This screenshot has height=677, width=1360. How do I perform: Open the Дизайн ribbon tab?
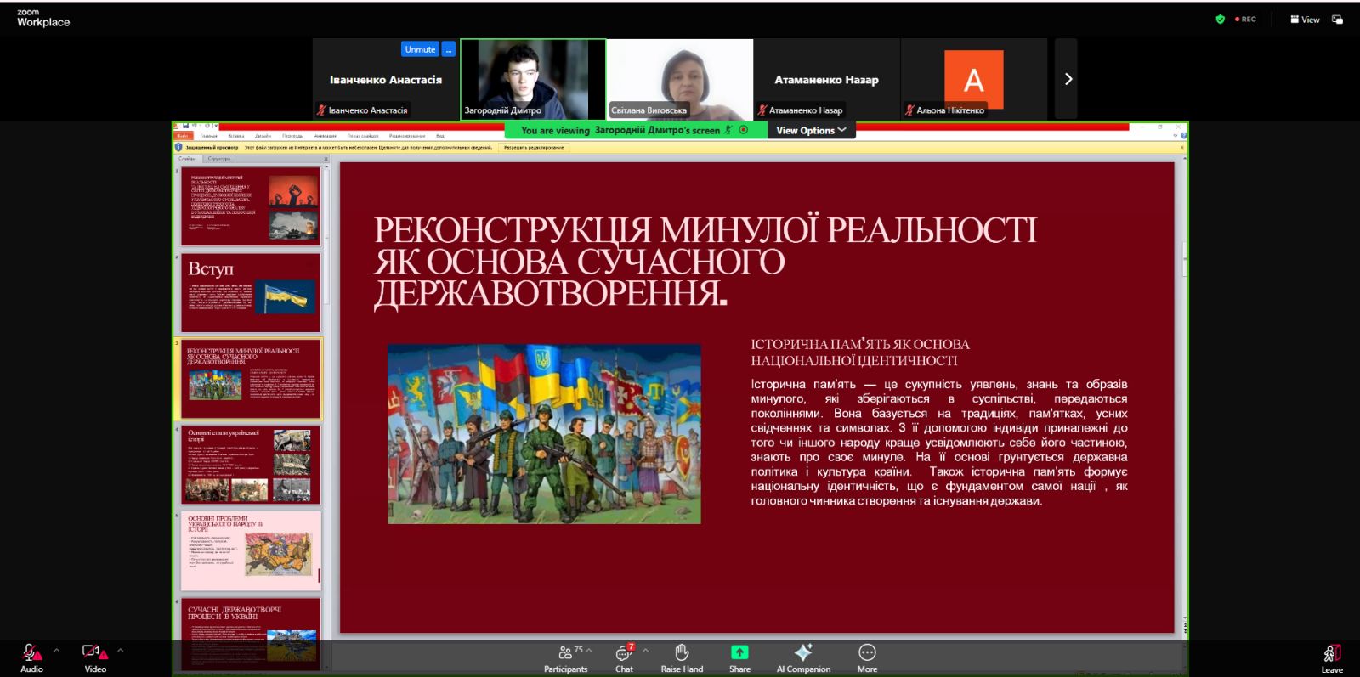263,135
